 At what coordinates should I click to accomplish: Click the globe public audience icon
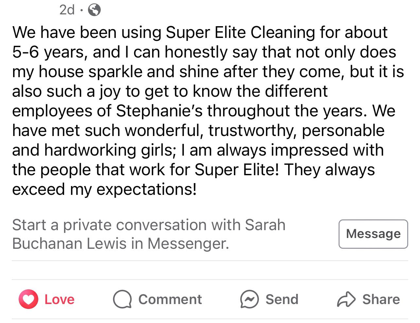[x=95, y=10]
